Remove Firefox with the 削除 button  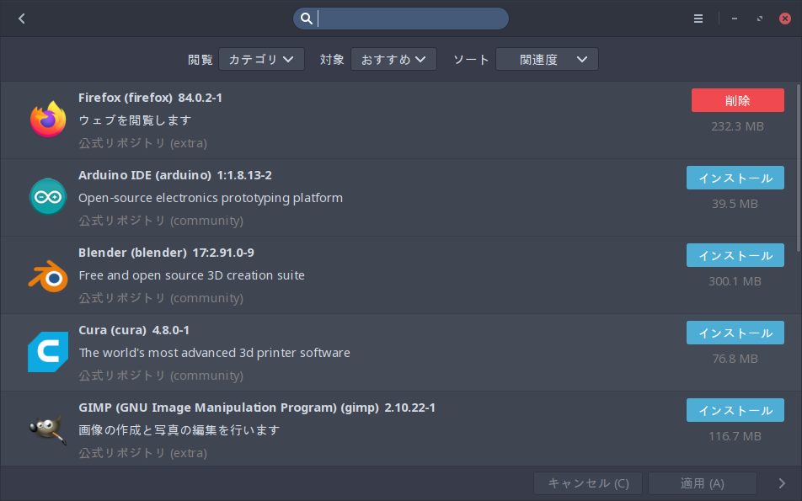coord(738,100)
